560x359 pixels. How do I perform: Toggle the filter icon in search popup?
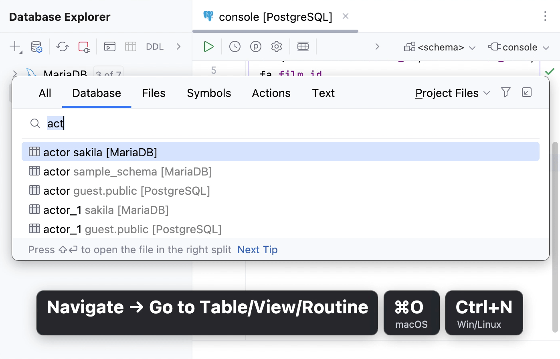tap(506, 93)
